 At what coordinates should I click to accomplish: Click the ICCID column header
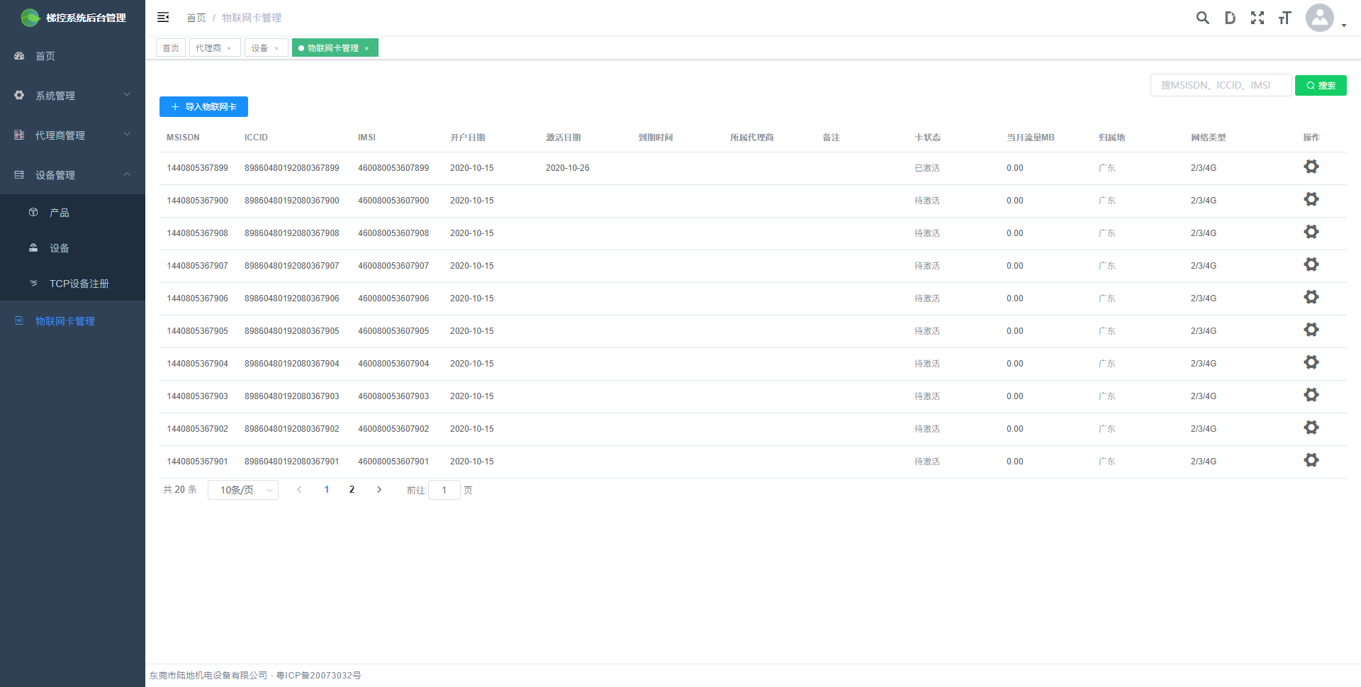tap(256, 138)
